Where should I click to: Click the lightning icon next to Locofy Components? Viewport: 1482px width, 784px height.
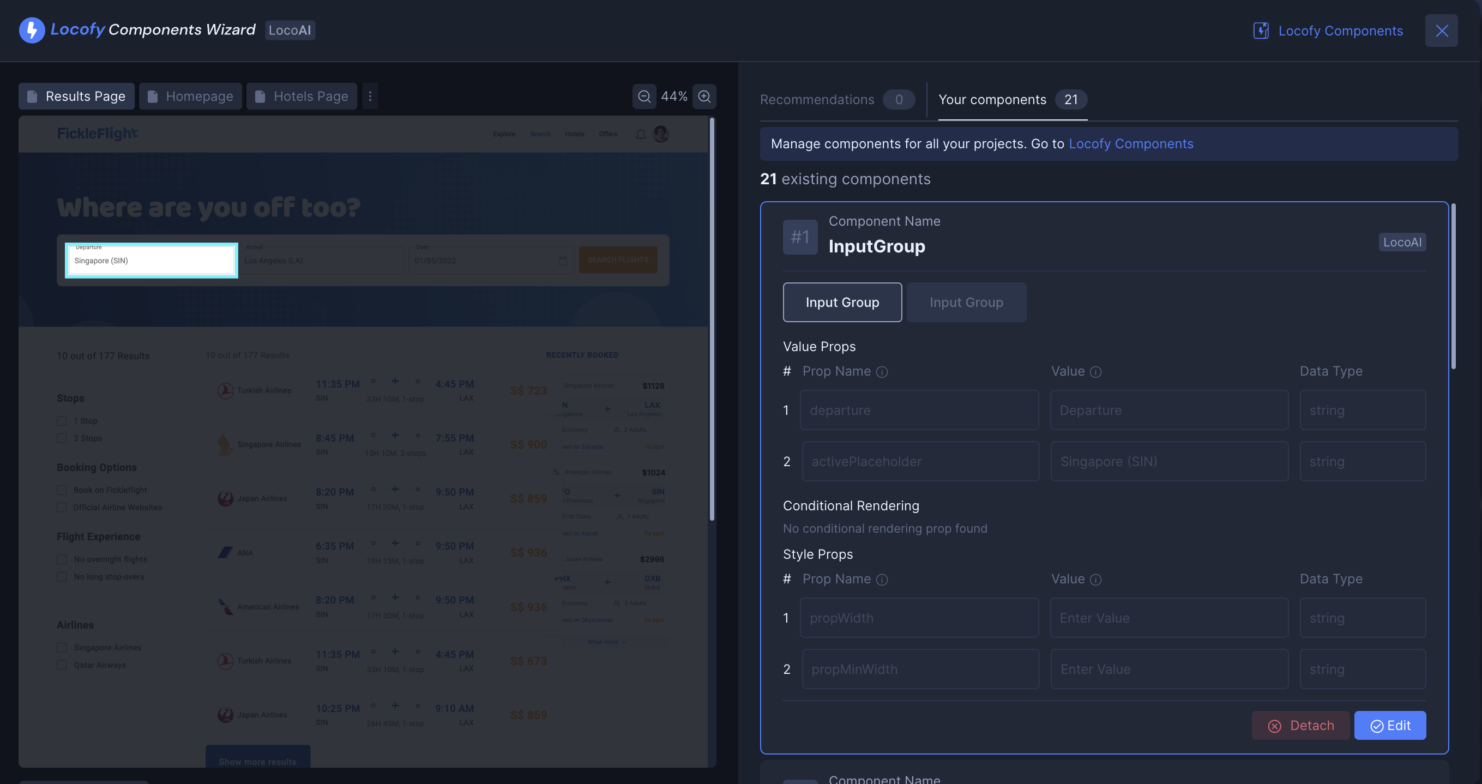coord(1261,31)
